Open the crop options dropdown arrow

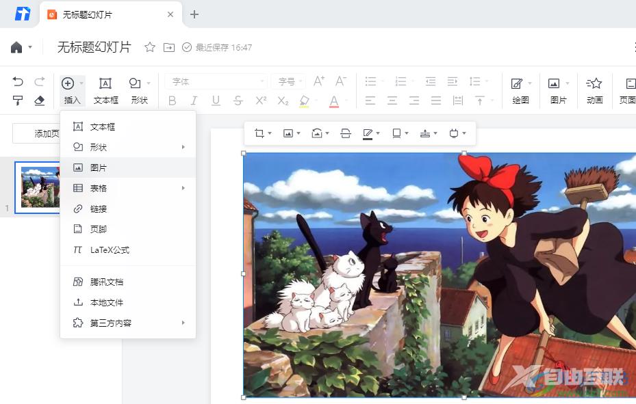click(270, 133)
